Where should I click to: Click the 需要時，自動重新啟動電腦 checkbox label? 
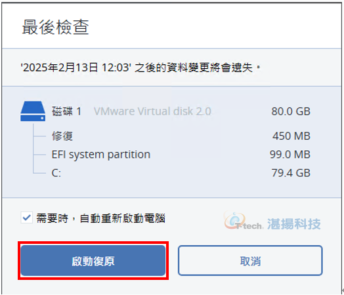(100, 218)
